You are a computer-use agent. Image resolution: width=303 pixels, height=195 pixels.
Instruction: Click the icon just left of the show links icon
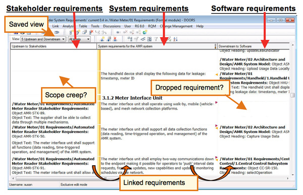[136, 39]
